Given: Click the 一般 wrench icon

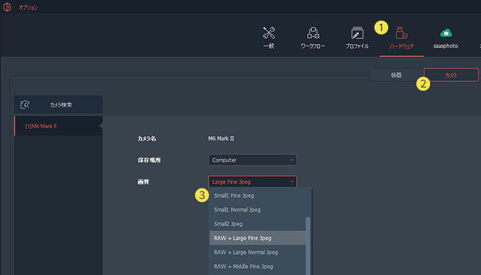Looking at the screenshot, I should coord(269,33).
